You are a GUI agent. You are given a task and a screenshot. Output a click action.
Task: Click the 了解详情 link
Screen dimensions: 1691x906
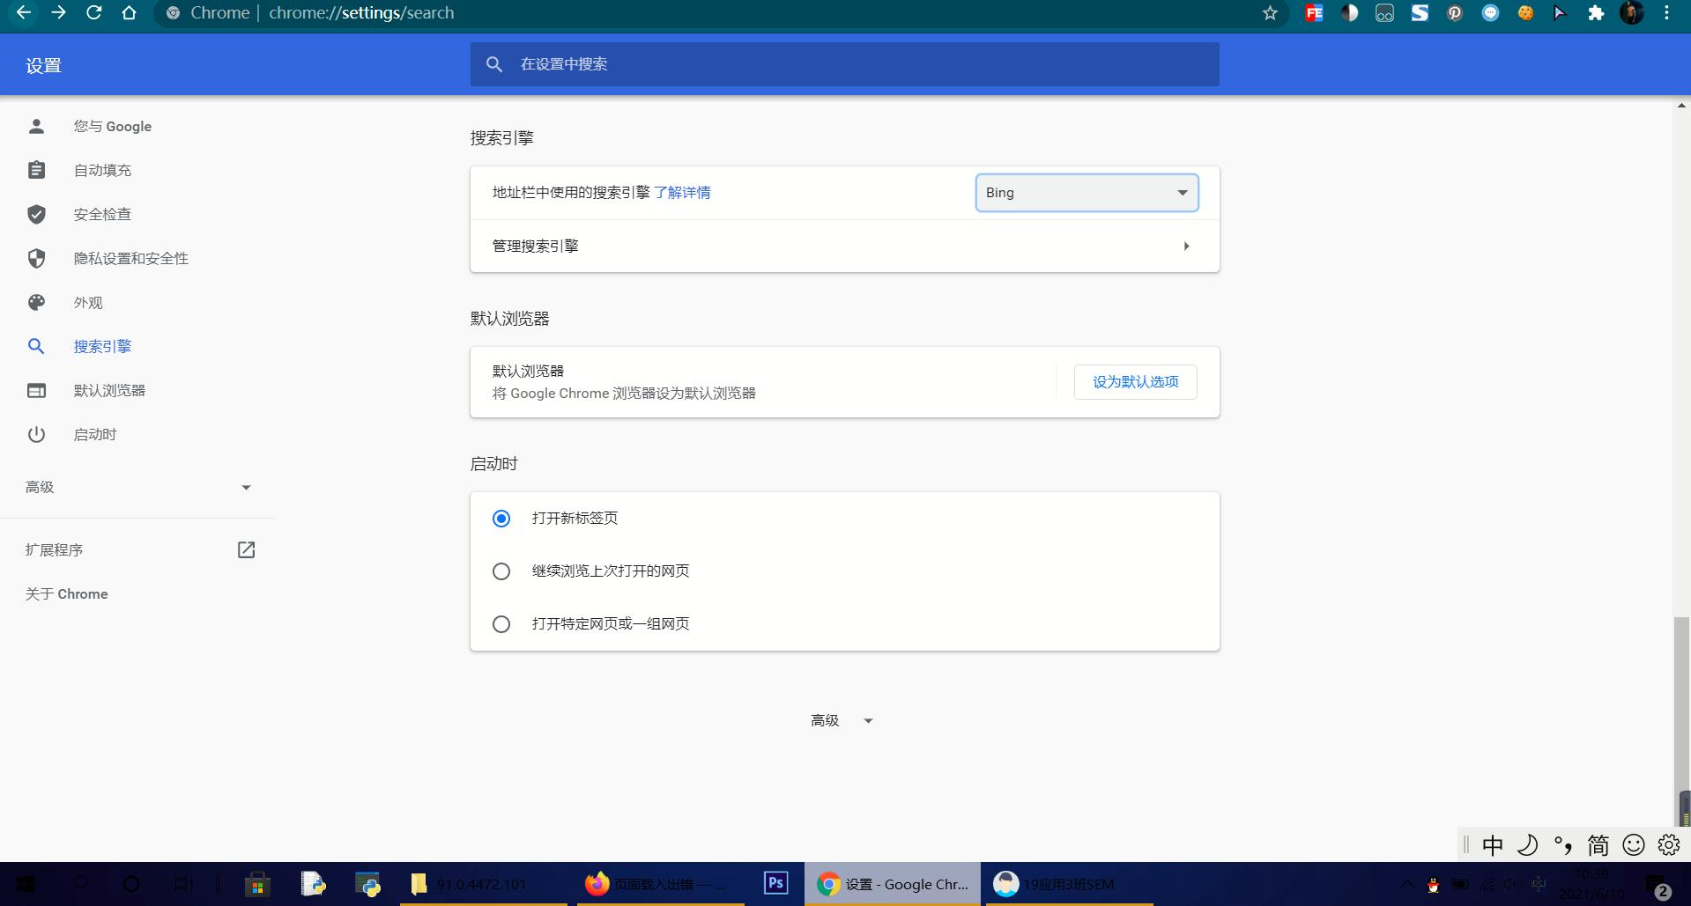click(x=682, y=193)
